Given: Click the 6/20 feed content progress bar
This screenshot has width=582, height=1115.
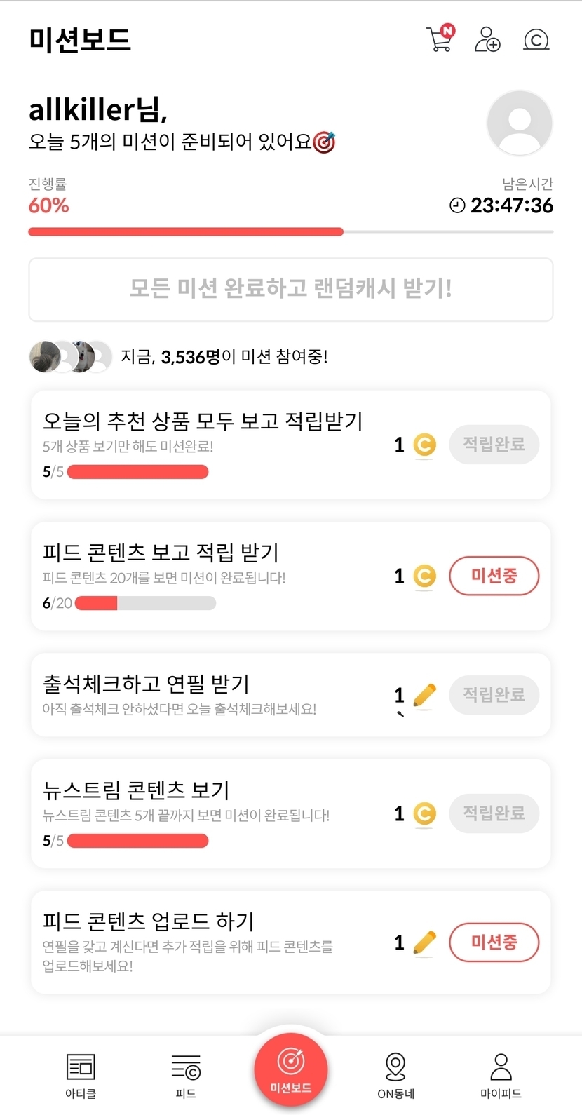Looking at the screenshot, I should (x=145, y=603).
